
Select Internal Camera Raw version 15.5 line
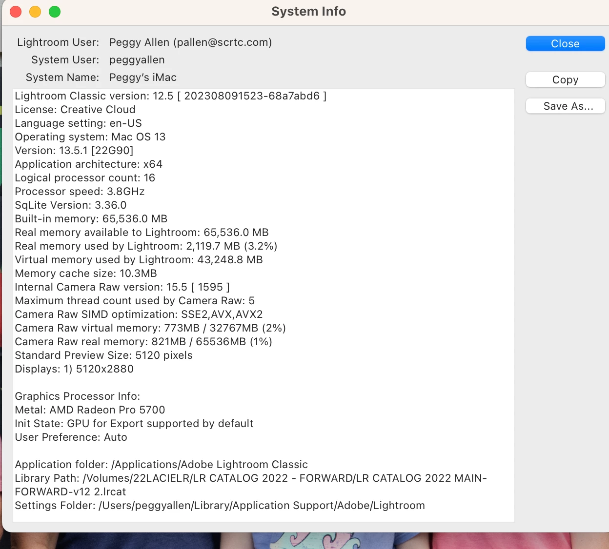122,287
